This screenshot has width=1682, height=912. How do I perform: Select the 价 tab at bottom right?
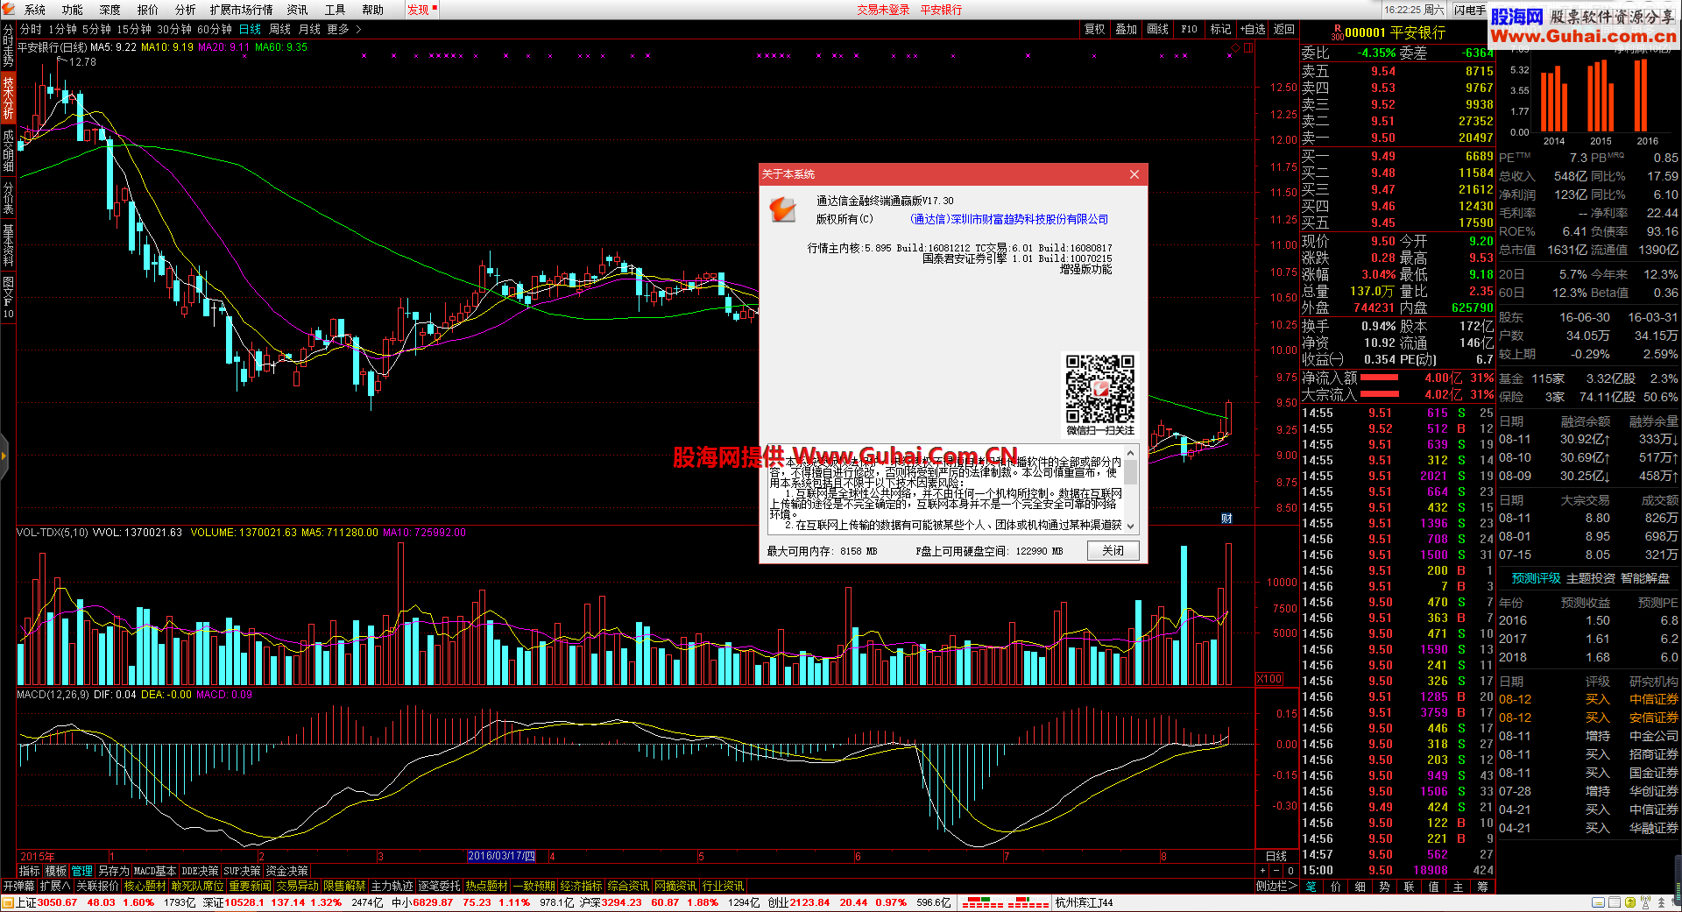pyautogui.click(x=1336, y=886)
